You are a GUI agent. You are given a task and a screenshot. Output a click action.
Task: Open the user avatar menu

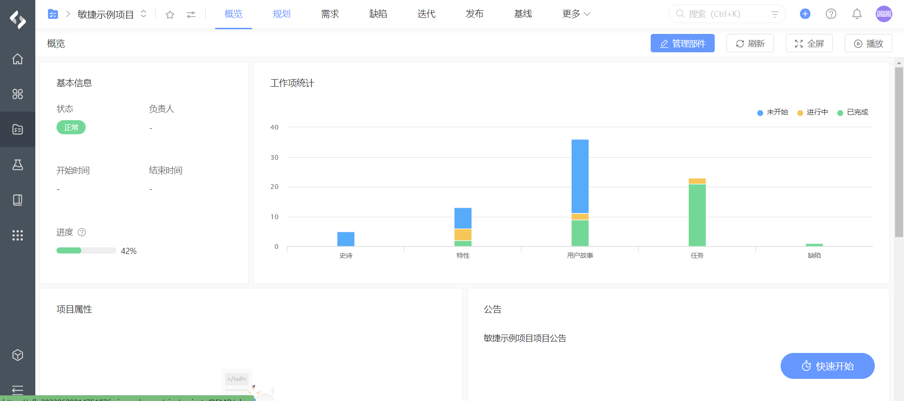884,14
